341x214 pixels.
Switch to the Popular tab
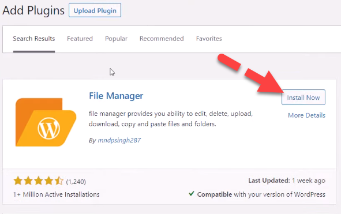click(x=116, y=39)
